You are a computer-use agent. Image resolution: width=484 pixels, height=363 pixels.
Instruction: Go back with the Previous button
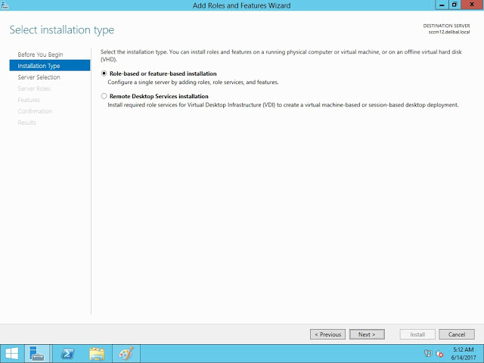tap(327, 334)
